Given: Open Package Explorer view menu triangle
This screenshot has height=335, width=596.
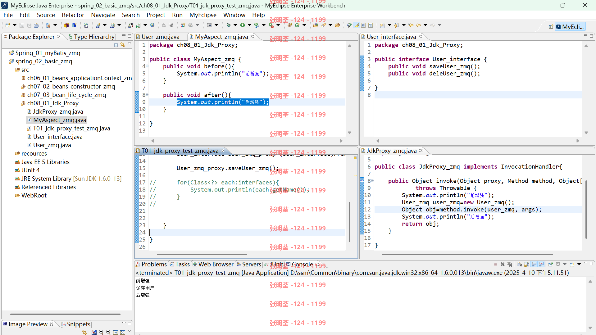Looking at the screenshot, I should coord(130,44).
